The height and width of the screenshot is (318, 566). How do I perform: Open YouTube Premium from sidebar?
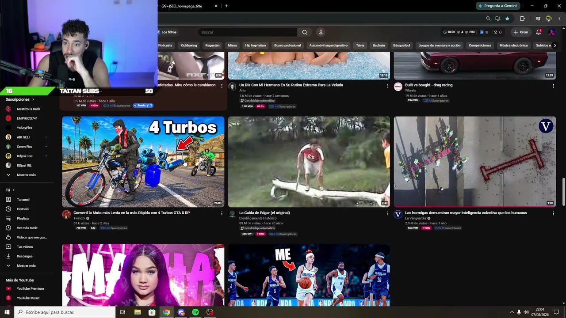tap(30, 288)
